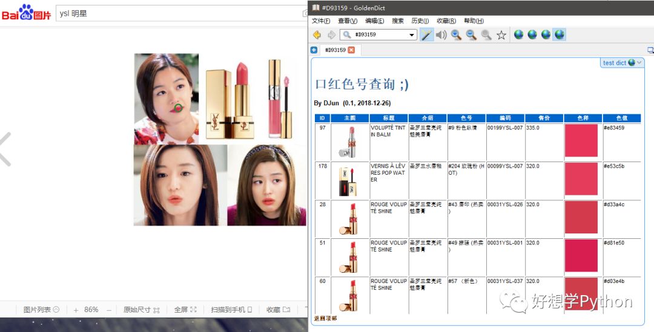This screenshot has width=654, height=332.
Task: Click the #d33a4c color swatch
Action: pyautogui.click(x=581, y=218)
